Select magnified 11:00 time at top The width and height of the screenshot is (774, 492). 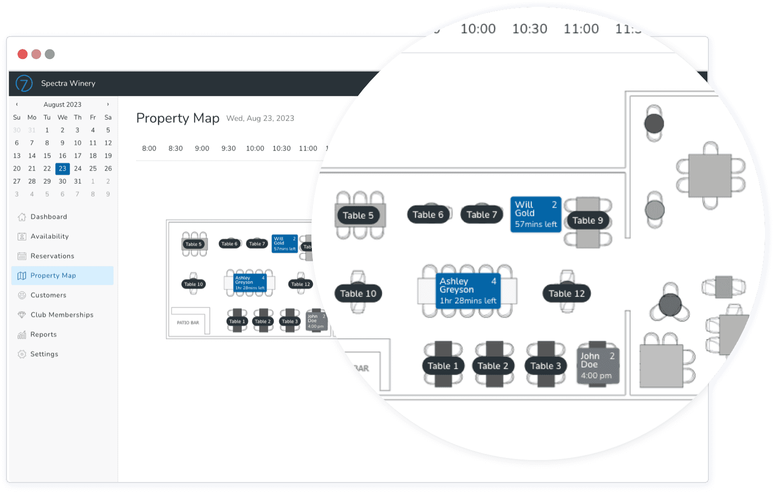click(x=581, y=29)
